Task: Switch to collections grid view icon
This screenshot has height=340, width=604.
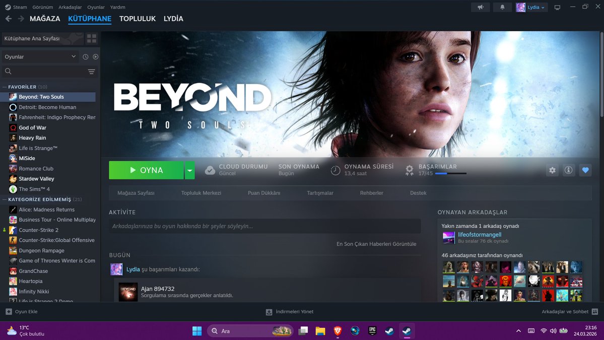Action: (92, 38)
